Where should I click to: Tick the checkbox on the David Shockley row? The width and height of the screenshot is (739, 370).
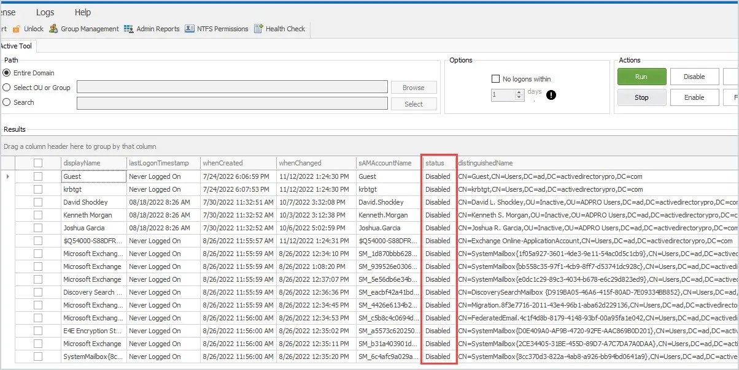[x=37, y=202]
